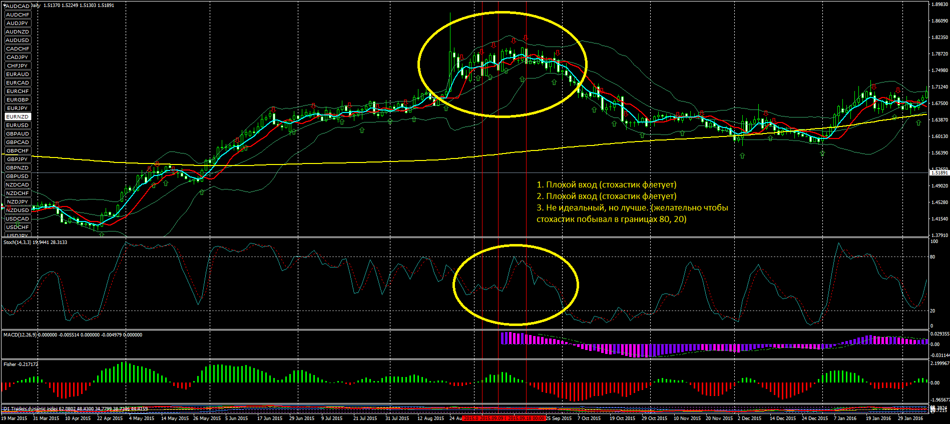This screenshot has width=950, height=424.
Task: Open EURJPY chart
Action: (18, 108)
